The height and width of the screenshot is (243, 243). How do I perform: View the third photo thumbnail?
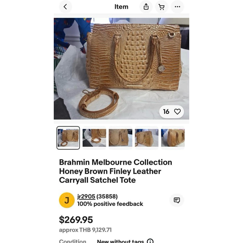pyautogui.click(x=121, y=138)
